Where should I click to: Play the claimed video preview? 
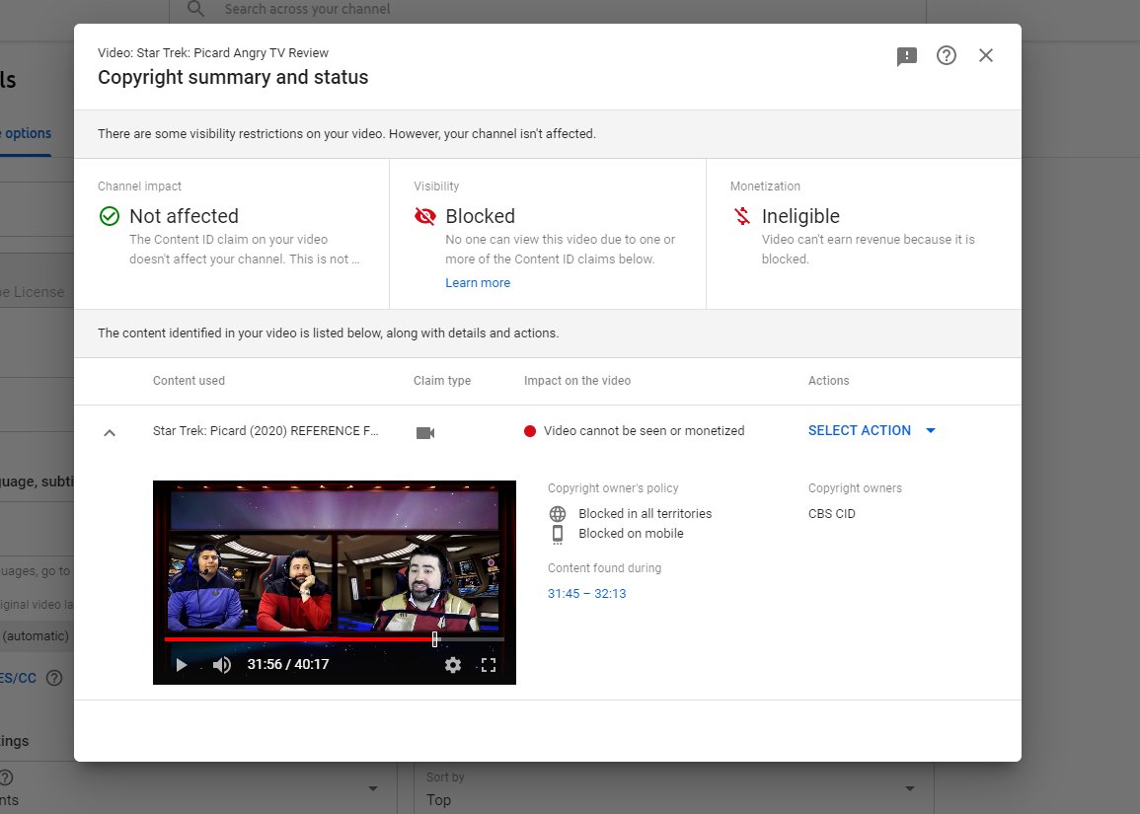point(181,664)
